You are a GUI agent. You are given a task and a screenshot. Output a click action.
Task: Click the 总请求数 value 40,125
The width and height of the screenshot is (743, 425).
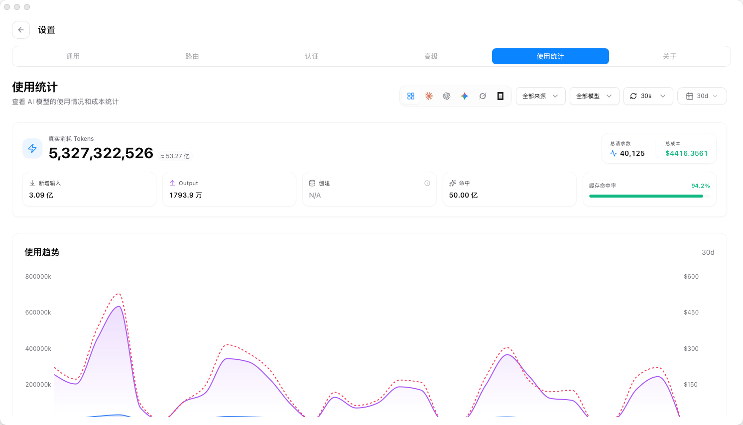tap(632, 153)
